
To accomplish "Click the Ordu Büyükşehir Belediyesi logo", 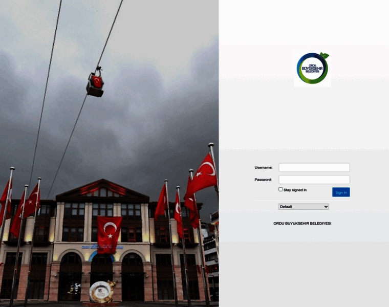I will point(312,69).
